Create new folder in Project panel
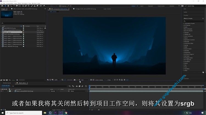The width and height of the screenshot is (206, 115). [4, 80]
